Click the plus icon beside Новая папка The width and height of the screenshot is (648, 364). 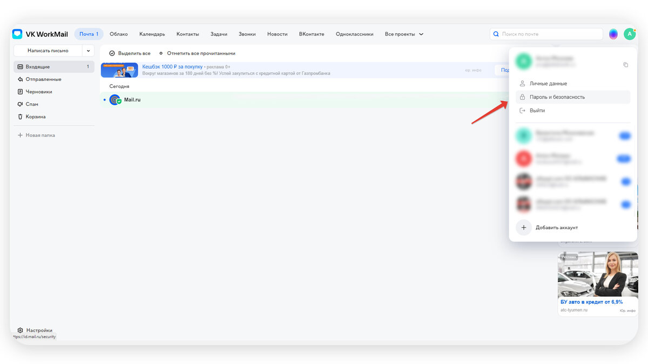(x=20, y=135)
